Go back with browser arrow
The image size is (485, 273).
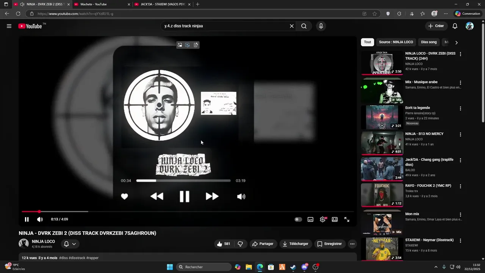(x=7, y=14)
